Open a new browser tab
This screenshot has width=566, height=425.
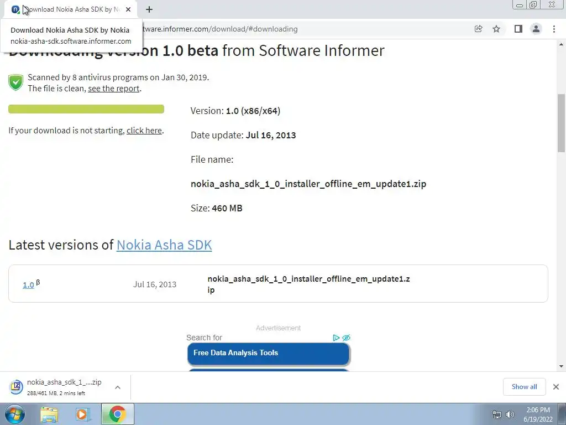coord(149,9)
